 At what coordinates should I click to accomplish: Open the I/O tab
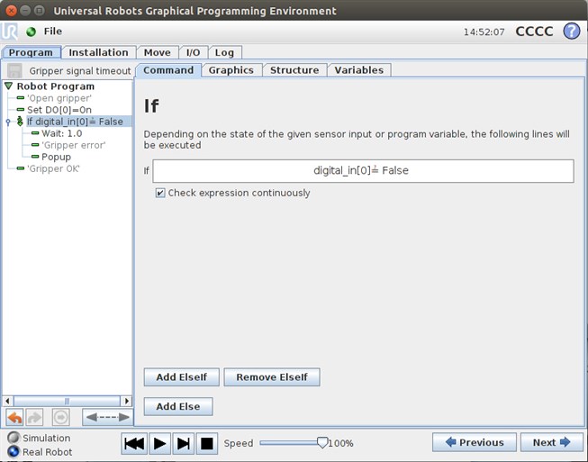click(193, 52)
